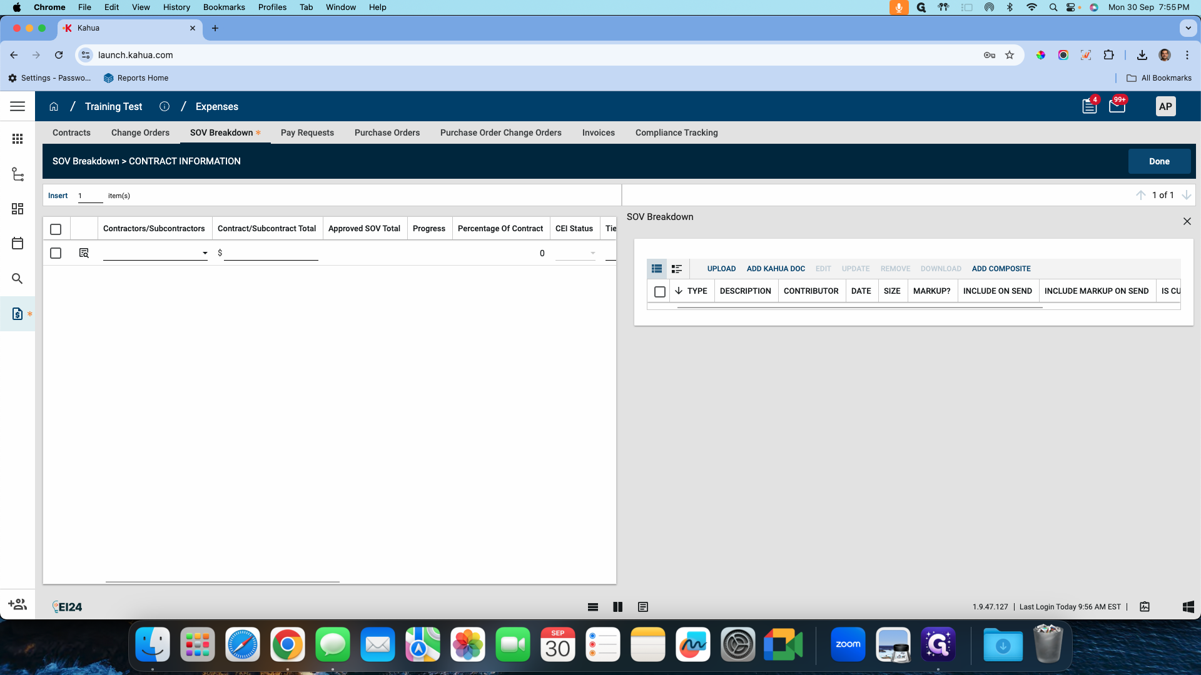
Task: Open the CEI Status dropdown
Action: 575,253
